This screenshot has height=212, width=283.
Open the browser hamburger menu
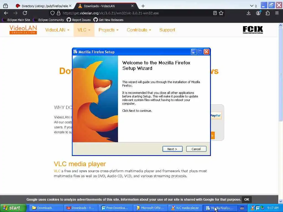[x=277, y=13]
